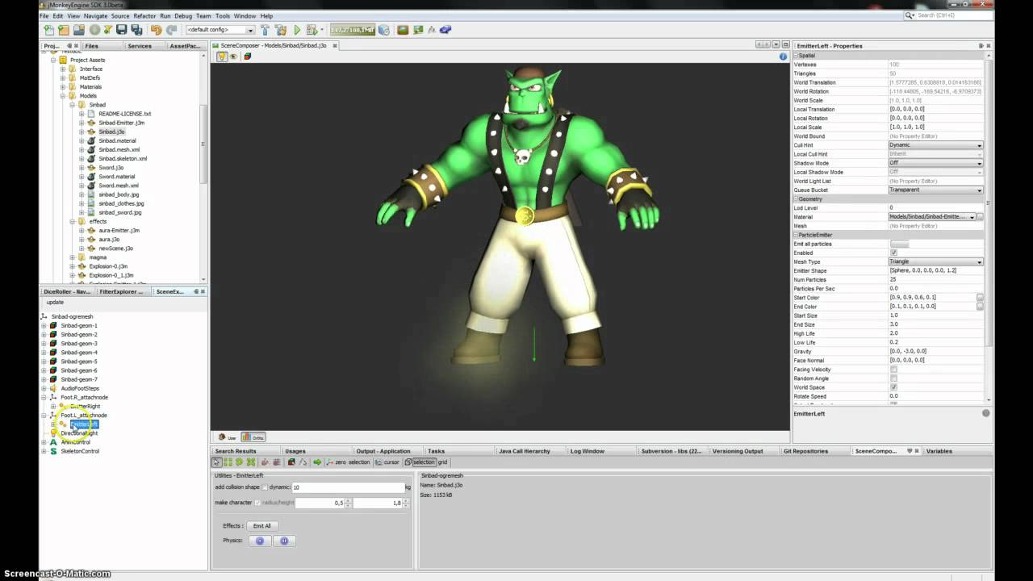1033x581 pixels.
Task: Click the Undo arrow in the toolbar
Action: point(156,30)
